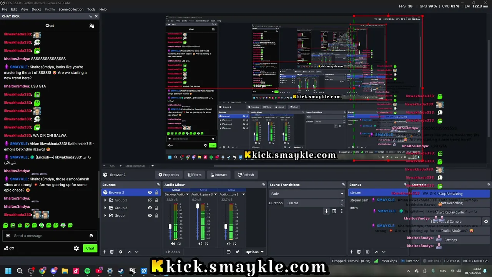Viewport: 492px width, 277px height.
Task: Open Discord from the taskbar
Action: point(53,271)
